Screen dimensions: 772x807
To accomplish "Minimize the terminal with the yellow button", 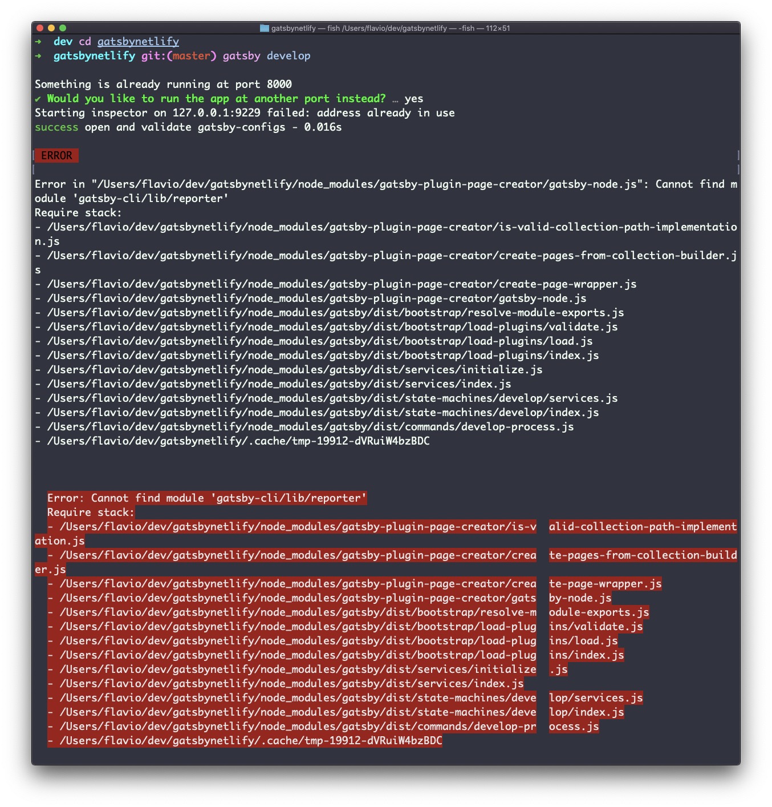I will tap(51, 28).
